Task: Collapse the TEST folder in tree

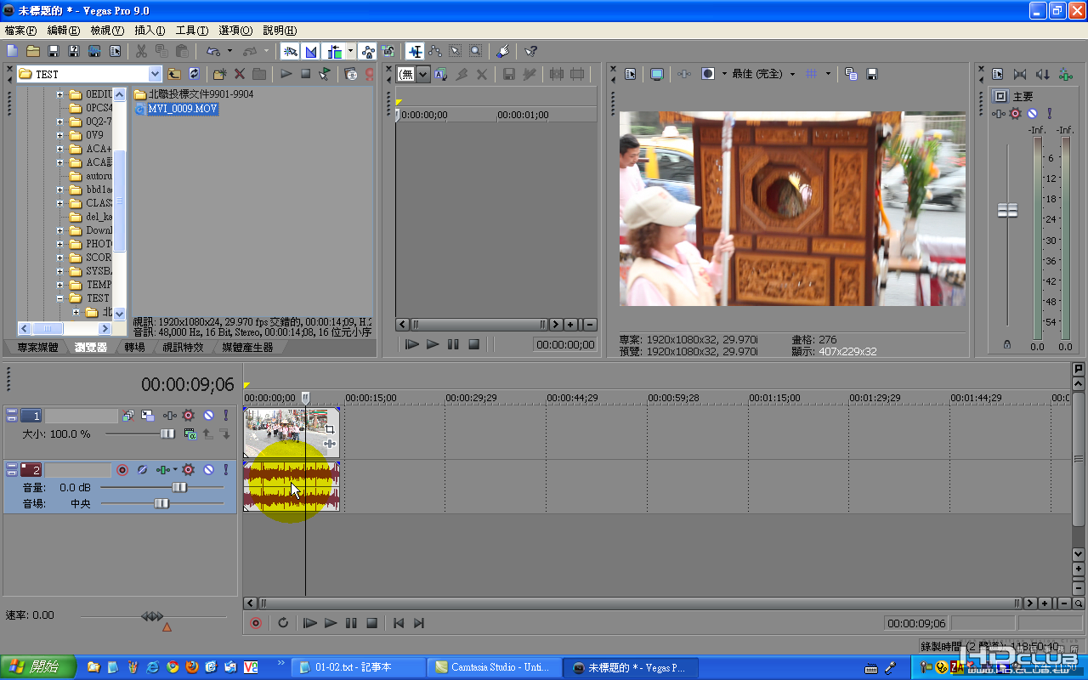Action: tap(60, 298)
